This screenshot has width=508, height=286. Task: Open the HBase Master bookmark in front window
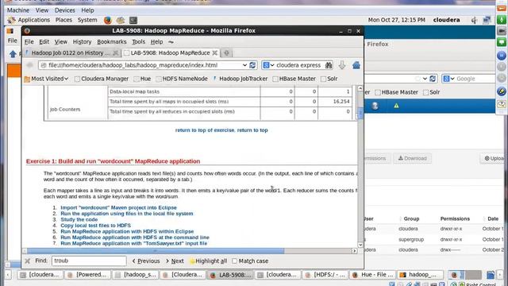294,79
